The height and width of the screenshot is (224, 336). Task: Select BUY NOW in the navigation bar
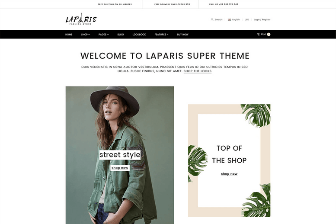click(x=182, y=34)
